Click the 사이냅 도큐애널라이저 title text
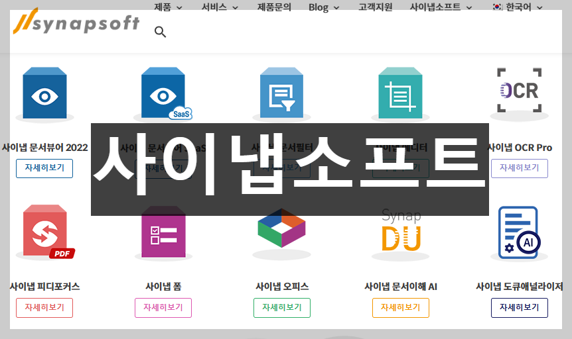Screen dimensions: 572x339 [520, 287]
